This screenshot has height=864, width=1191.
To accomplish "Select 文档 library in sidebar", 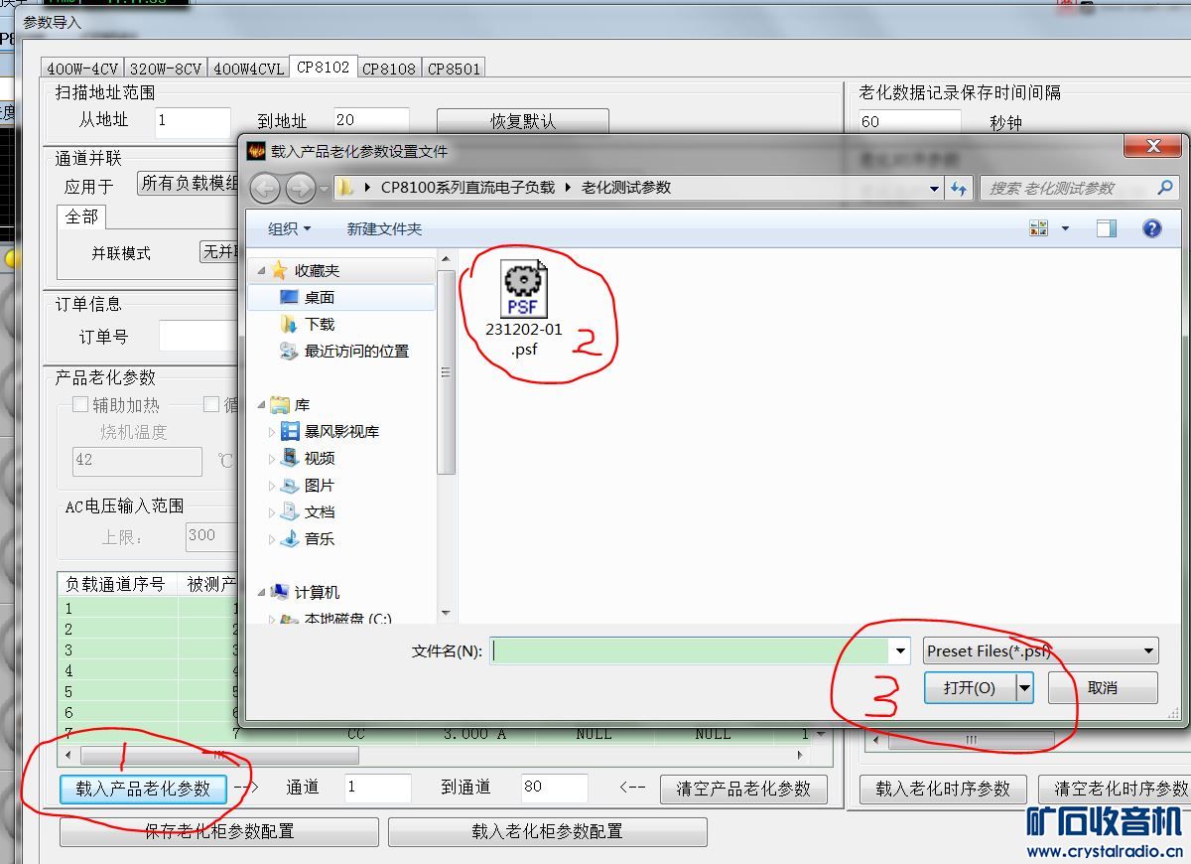I will pos(320,511).
